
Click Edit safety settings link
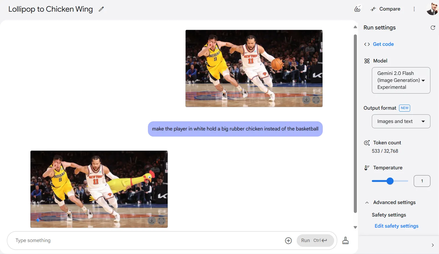point(396,226)
